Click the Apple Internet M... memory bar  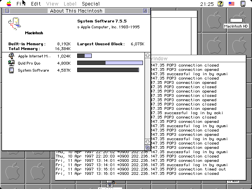coord(84,56)
